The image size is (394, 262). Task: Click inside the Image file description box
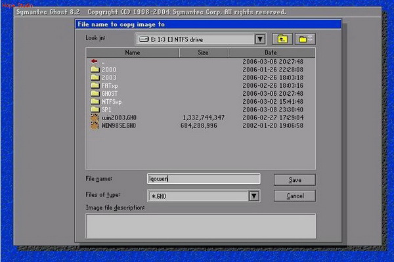click(x=200, y=226)
